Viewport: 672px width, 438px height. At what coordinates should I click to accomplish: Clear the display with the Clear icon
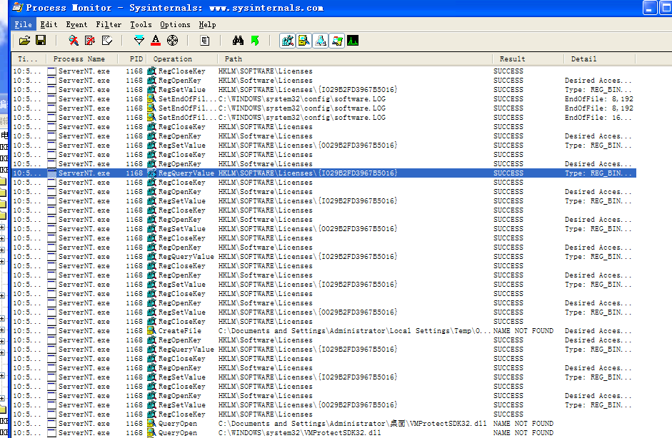(106, 41)
